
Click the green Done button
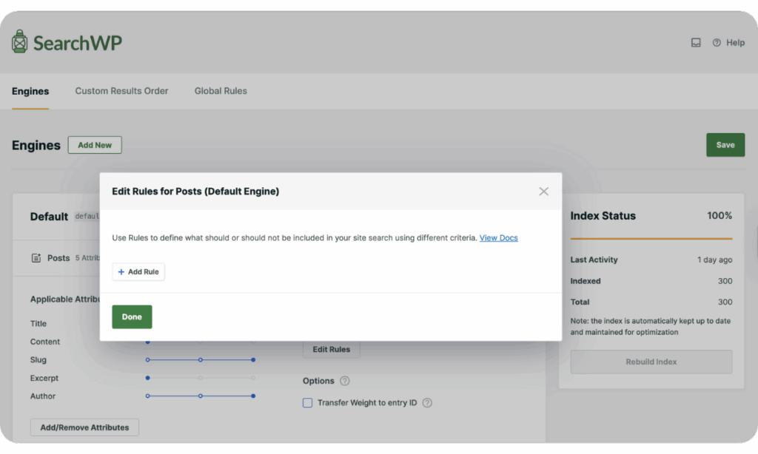(x=132, y=316)
